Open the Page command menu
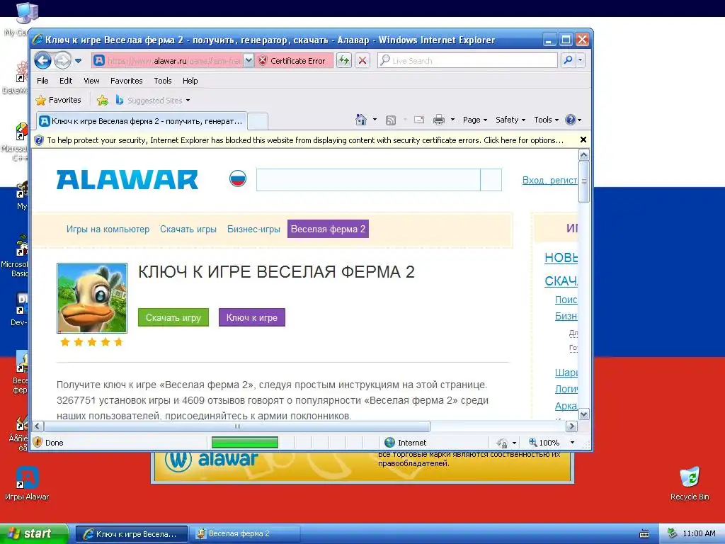This screenshot has height=544, width=725. tap(475, 120)
